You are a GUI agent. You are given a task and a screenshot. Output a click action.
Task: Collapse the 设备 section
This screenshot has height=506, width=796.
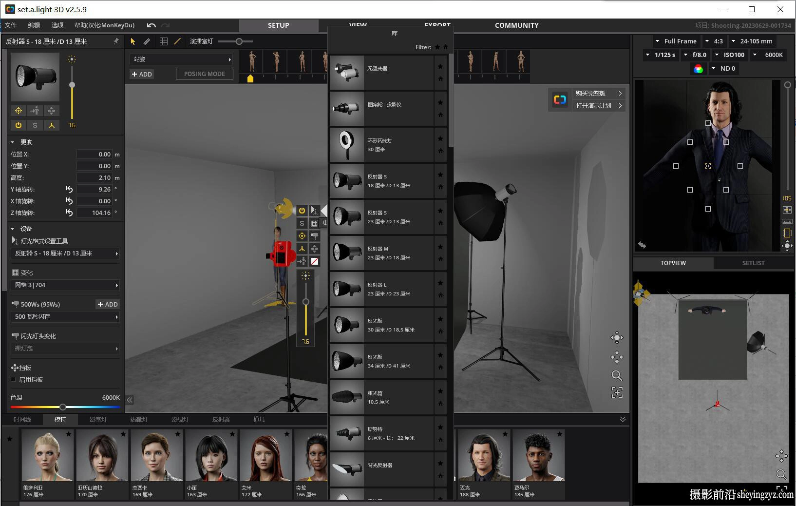13,229
